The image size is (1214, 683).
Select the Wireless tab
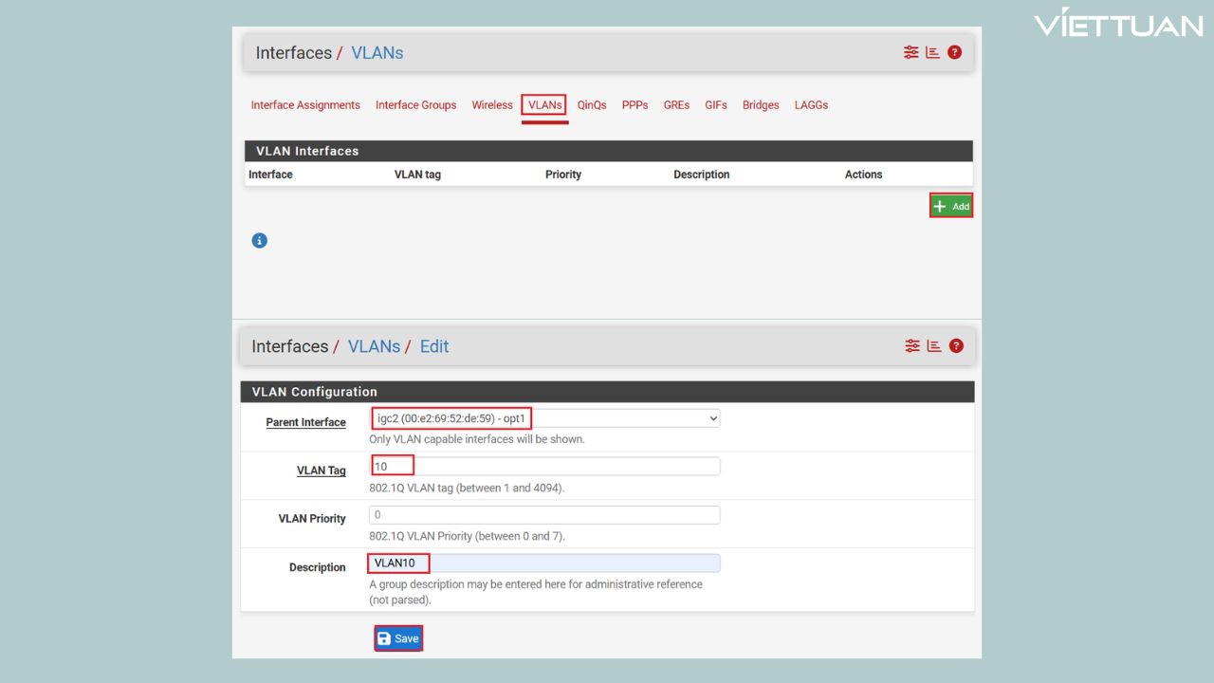pos(492,105)
